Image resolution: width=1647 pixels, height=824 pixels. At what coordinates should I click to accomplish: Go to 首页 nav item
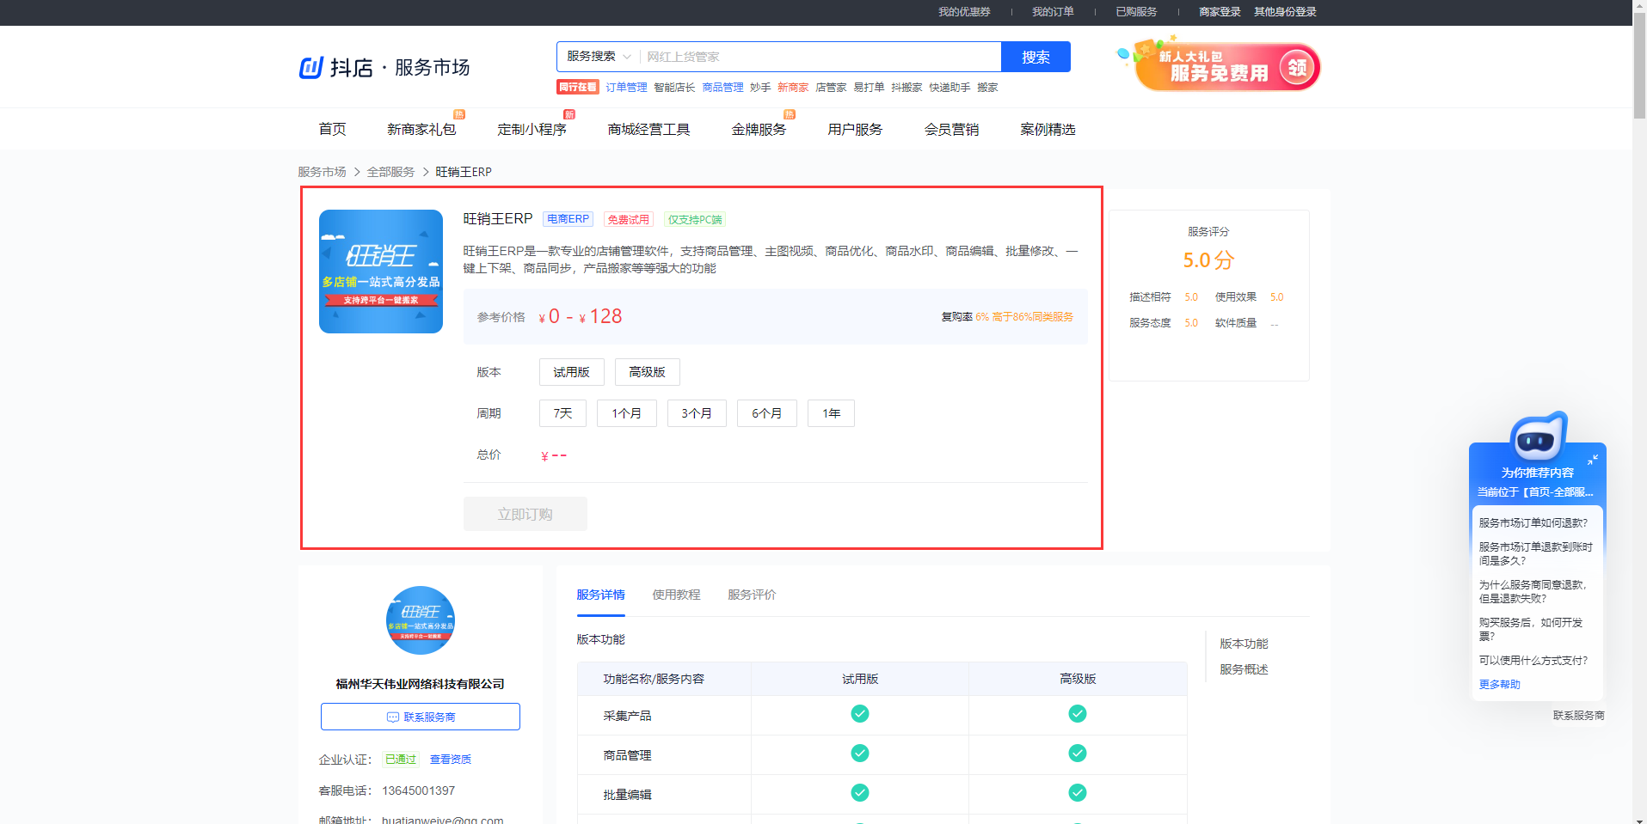(332, 129)
